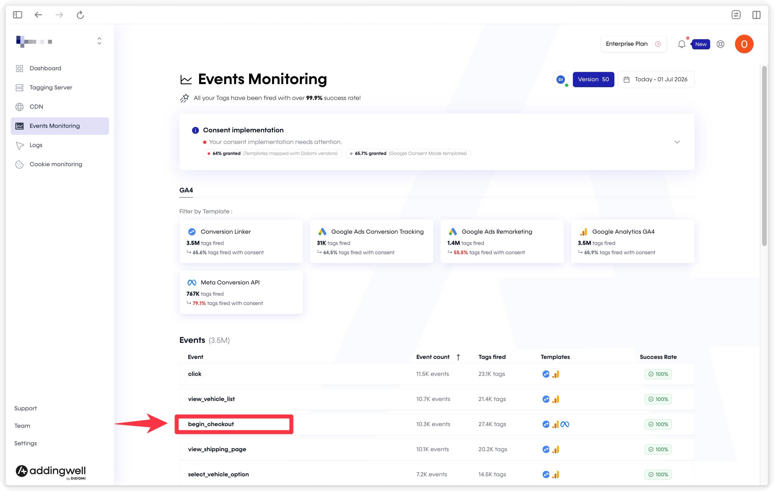Open the Settings link in sidebar

pyautogui.click(x=25, y=443)
